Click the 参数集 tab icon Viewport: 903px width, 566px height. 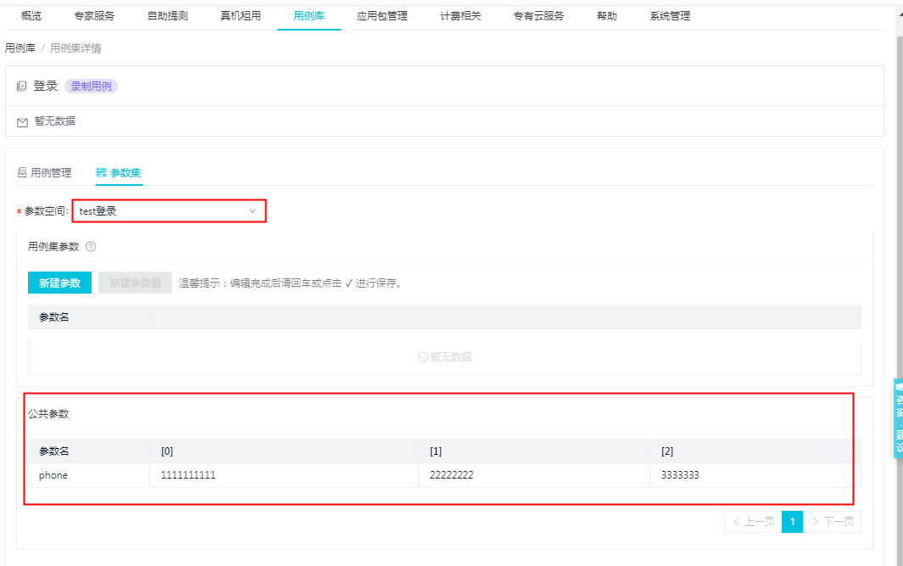pyautogui.click(x=102, y=173)
